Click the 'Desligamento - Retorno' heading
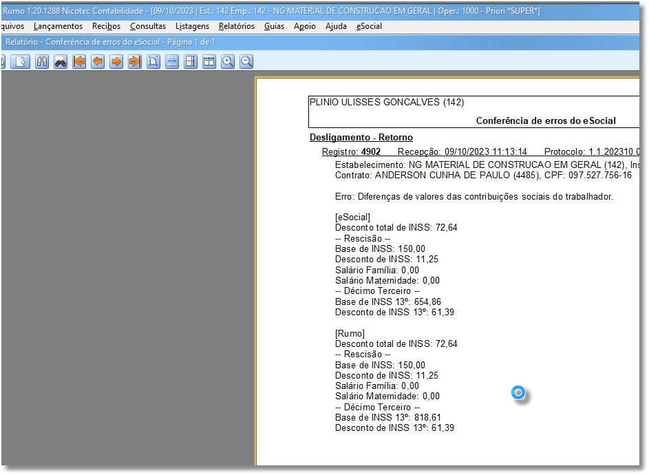The height and width of the screenshot is (475, 649). pyautogui.click(x=361, y=138)
